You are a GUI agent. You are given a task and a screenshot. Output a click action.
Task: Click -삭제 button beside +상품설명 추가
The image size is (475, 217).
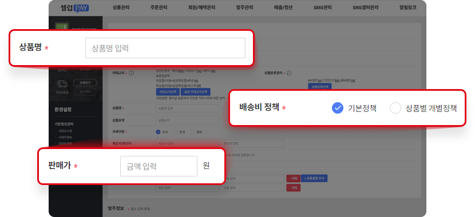coord(293,179)
